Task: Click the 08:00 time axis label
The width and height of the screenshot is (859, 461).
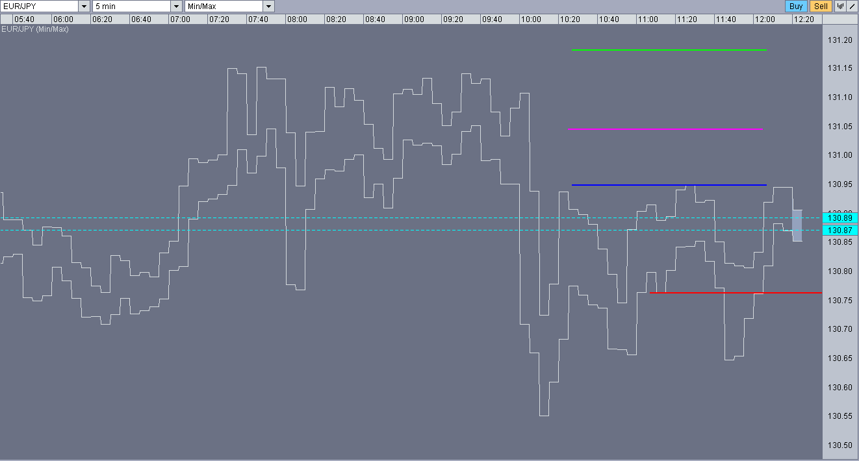Action: (297, 19)
